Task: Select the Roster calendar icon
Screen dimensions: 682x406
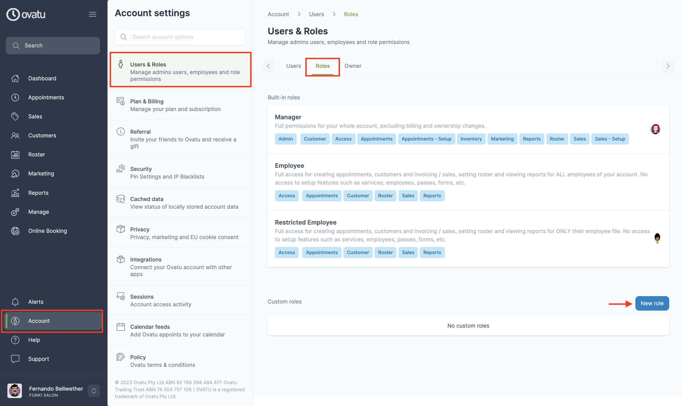Action: click(x=15, y=154)
